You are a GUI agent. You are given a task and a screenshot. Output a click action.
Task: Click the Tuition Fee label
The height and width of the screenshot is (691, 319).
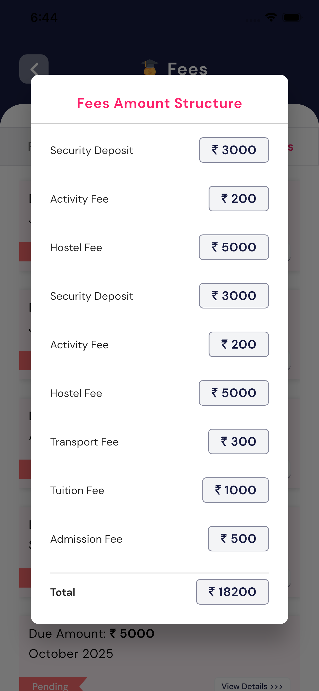tap(77, 490)
